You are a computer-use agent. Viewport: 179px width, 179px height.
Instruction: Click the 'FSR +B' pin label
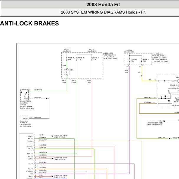coord(30,154)
